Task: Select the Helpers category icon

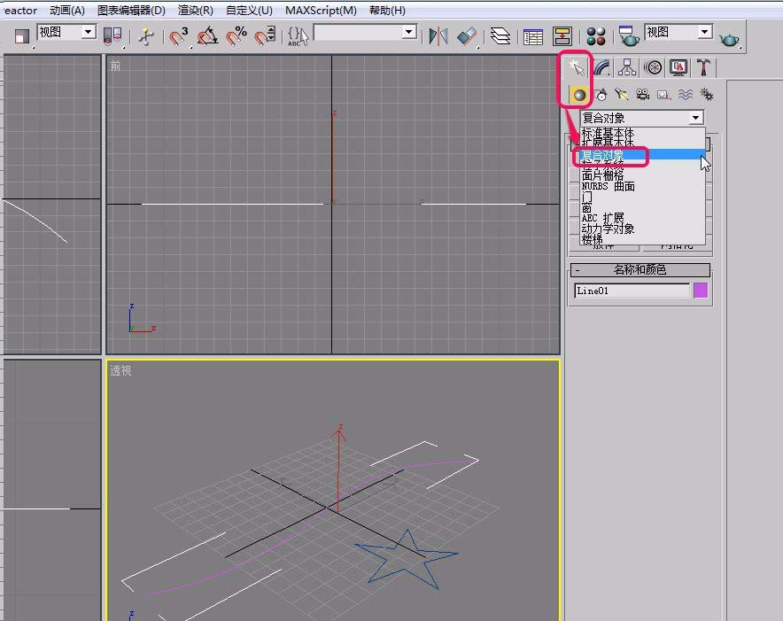Action: click(x=663, y=95)
